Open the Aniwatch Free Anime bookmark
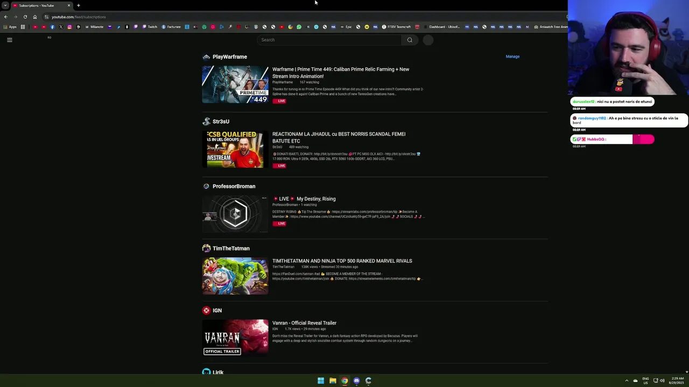 coord(551,27)
